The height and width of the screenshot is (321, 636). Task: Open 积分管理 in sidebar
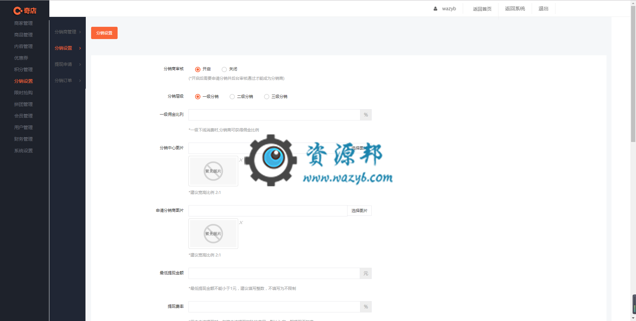24,69
